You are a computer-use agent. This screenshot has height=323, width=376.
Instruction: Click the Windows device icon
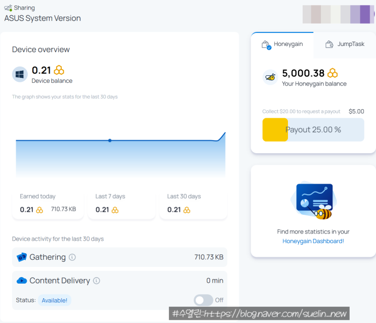[20, 74]
